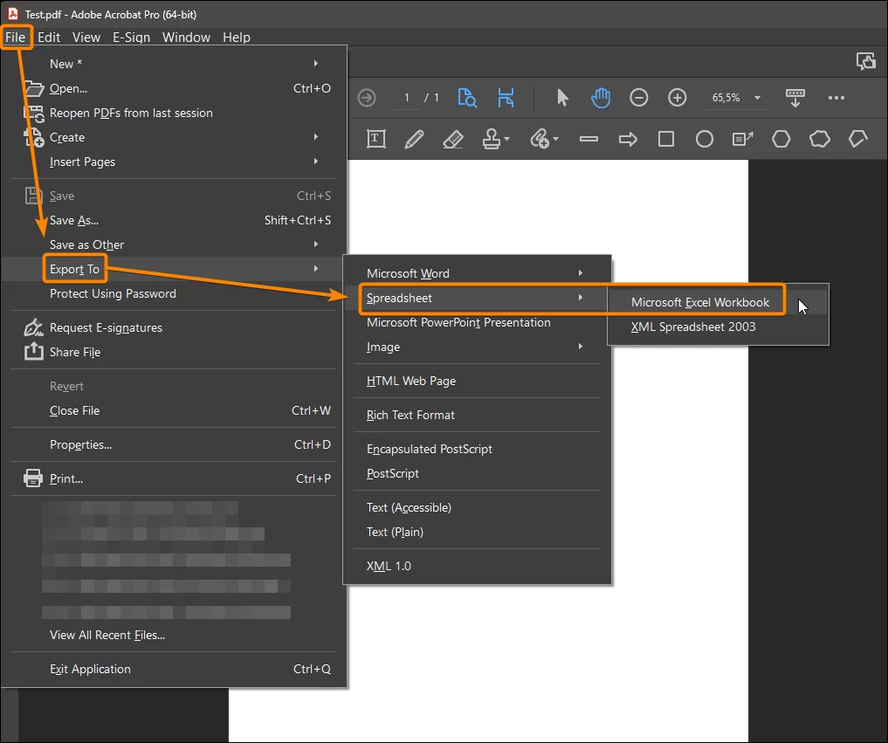888x743 pixels.
Task: Open the Window menu
Action: click(186, 38)
